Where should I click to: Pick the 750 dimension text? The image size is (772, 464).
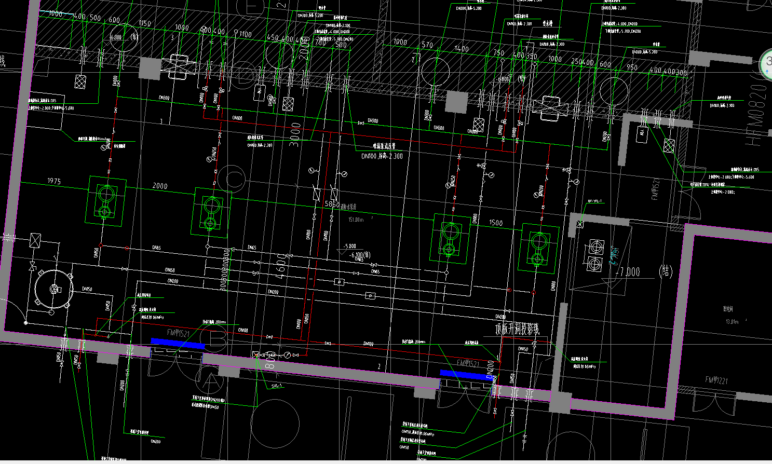(x=499, y=52)
